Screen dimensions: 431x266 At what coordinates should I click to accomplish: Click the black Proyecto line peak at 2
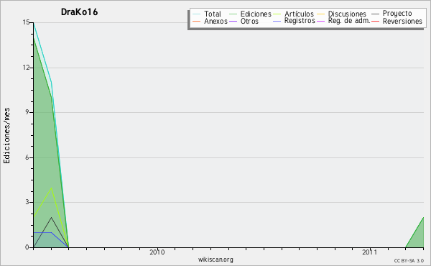(x=51, y=217)
